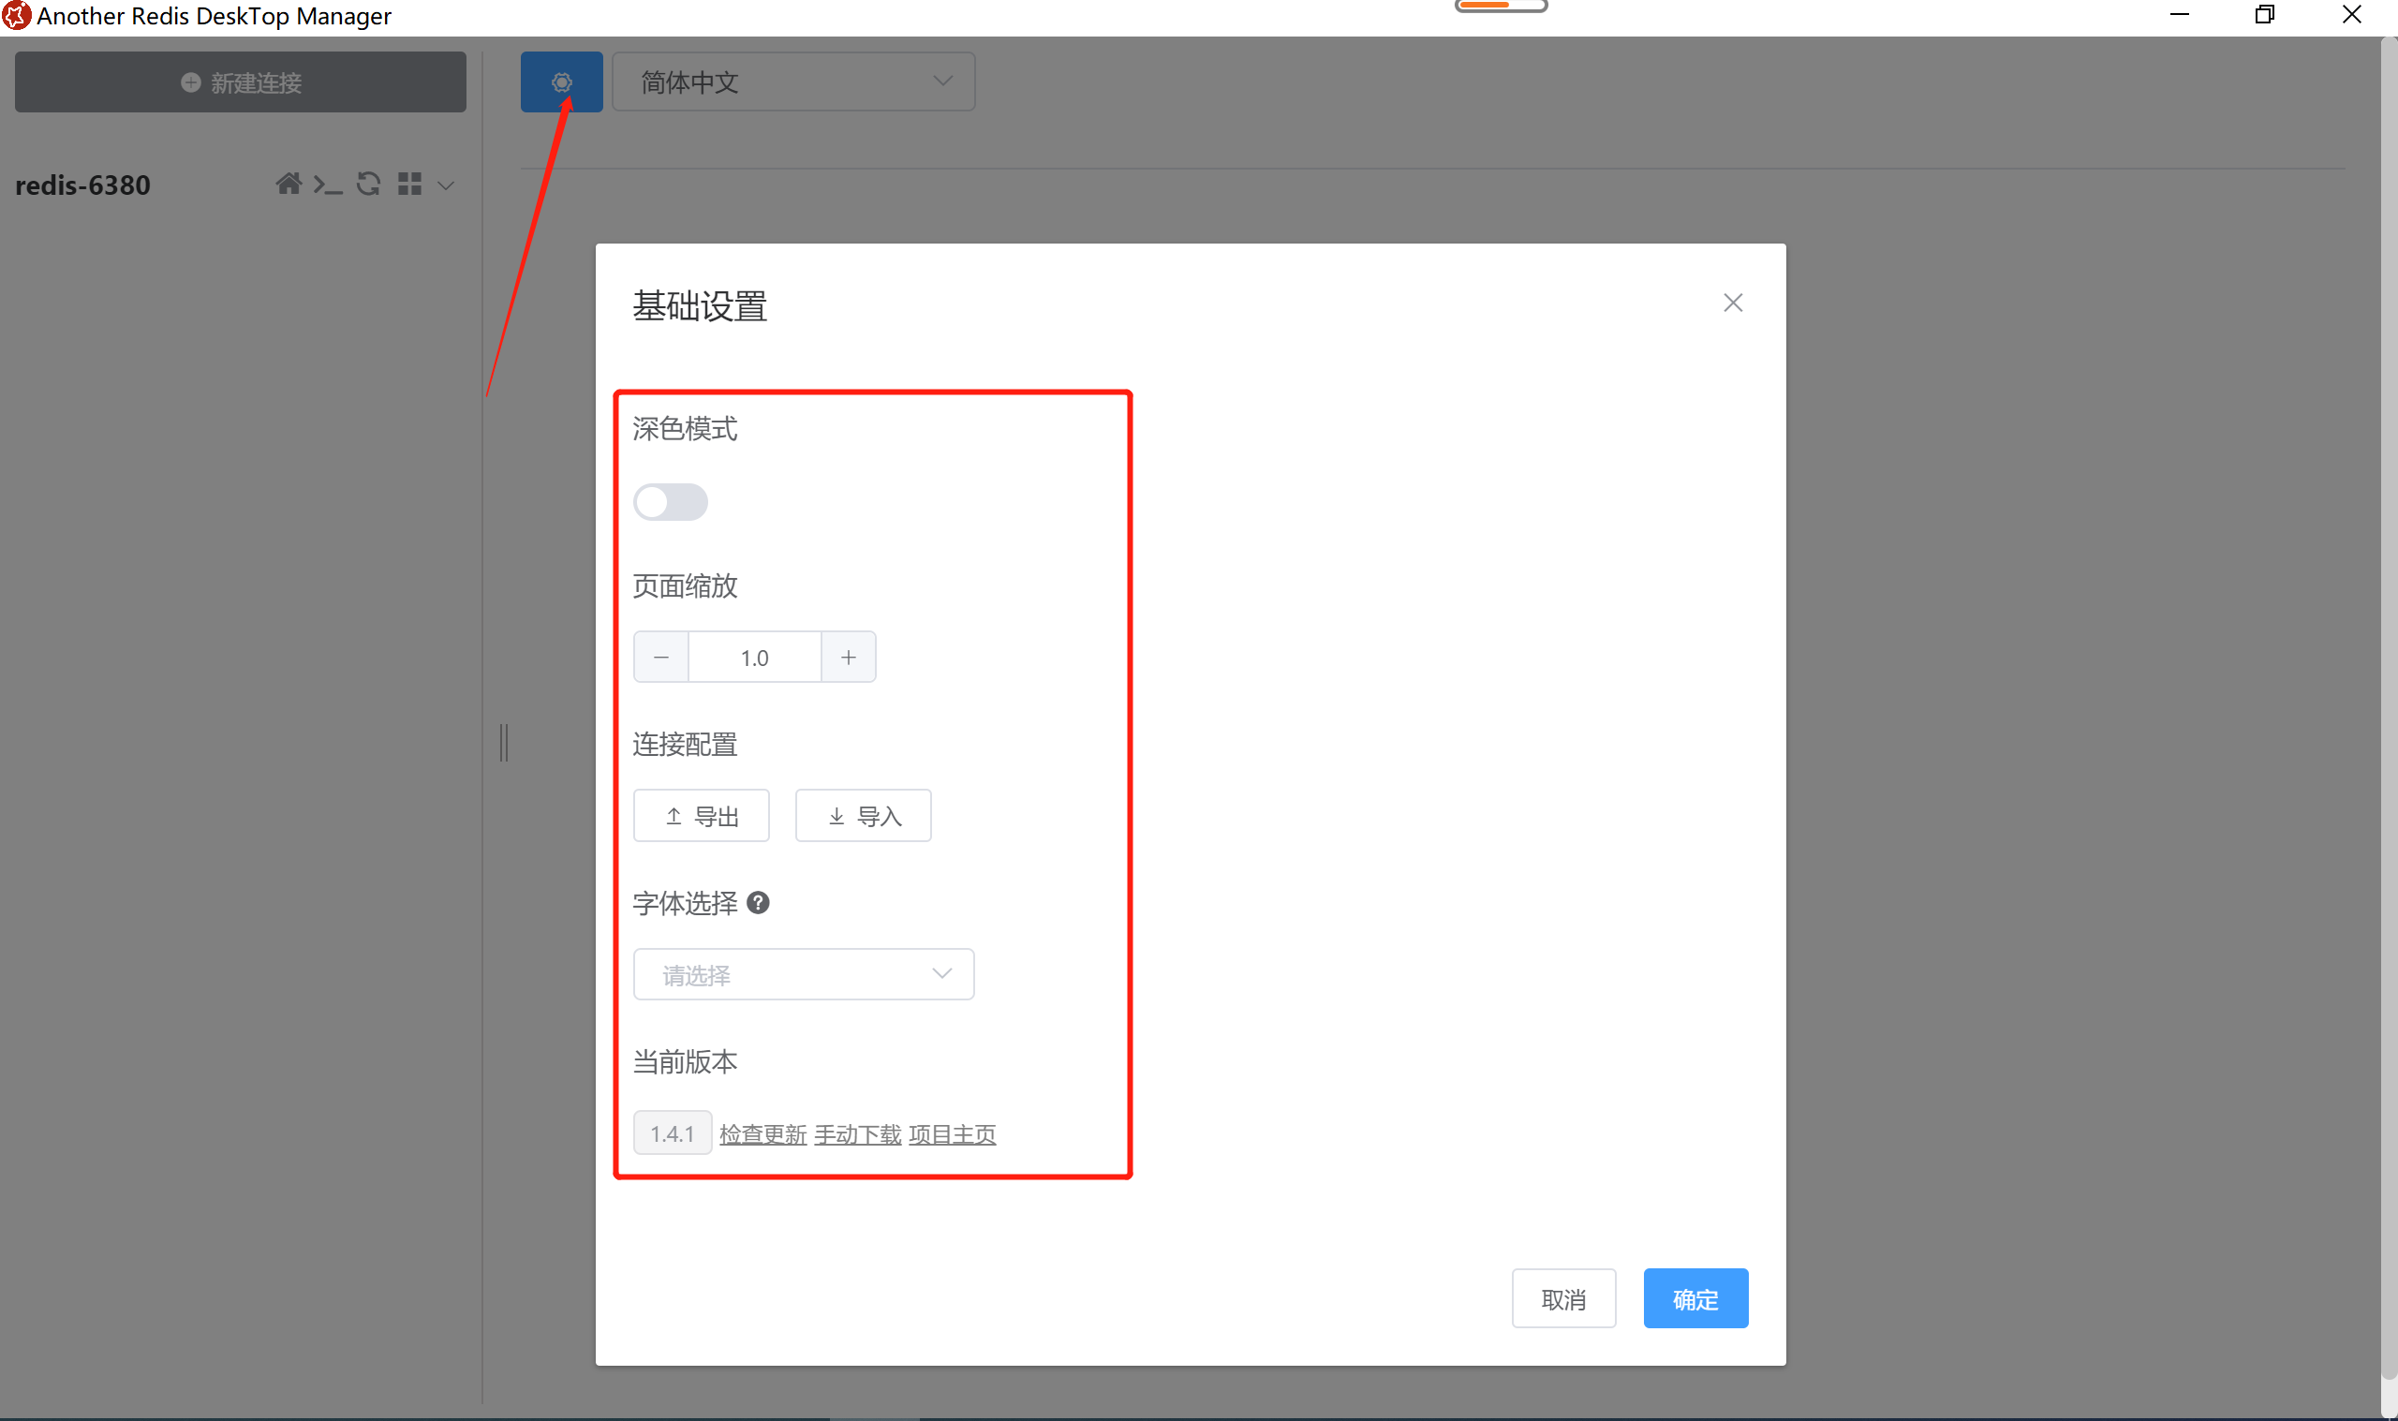Click the app logo in title bar
2398x1421 pixels.
[16, 16]
